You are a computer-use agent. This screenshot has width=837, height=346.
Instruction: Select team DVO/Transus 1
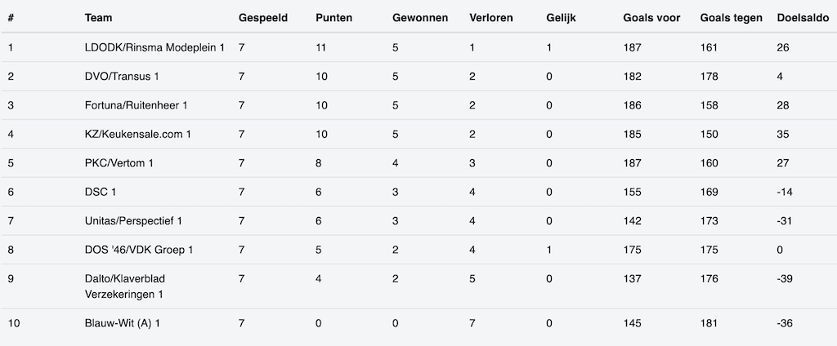(x=122, y=77)
